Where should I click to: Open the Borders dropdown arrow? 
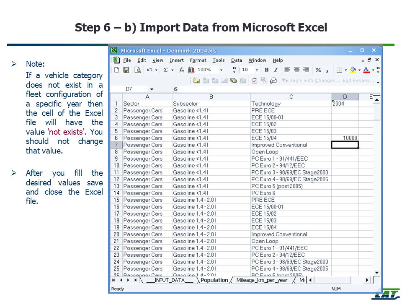(x=345, y=70)
